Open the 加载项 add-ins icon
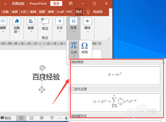Image resolution: width=166 pixels, height=122 pixels. click(17, 21)
